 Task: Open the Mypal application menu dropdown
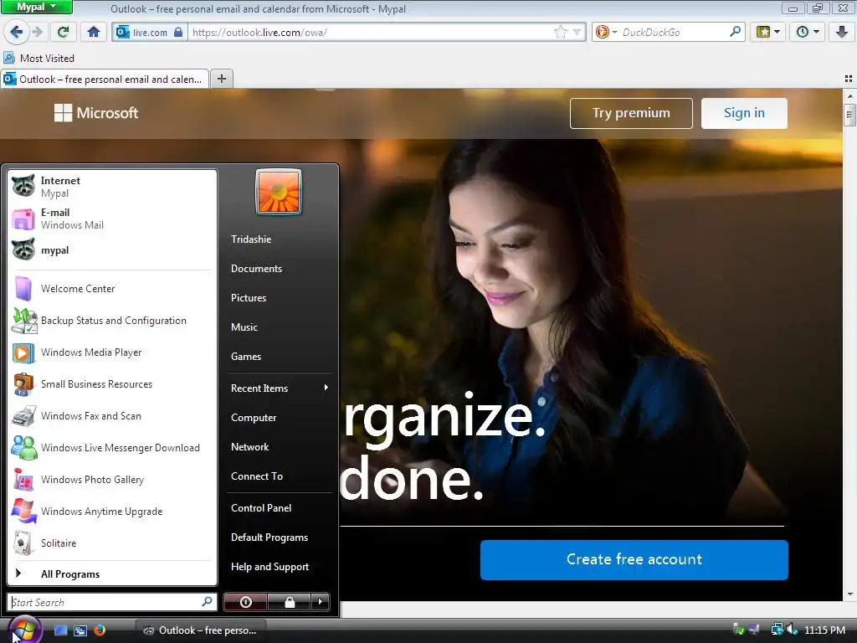point(37,7)
